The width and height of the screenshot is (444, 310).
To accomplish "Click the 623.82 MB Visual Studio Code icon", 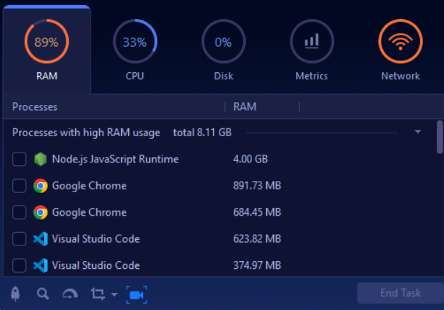I will 40,239.
